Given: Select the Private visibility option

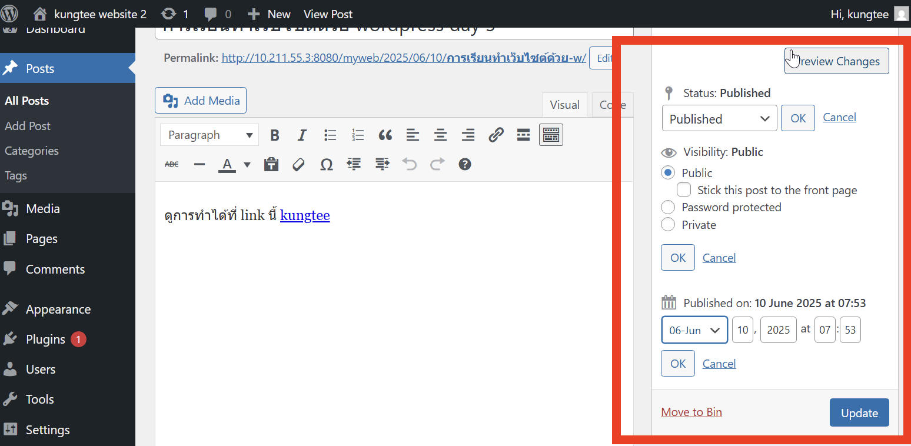Looking at the screenshot, I should point(668,225).
